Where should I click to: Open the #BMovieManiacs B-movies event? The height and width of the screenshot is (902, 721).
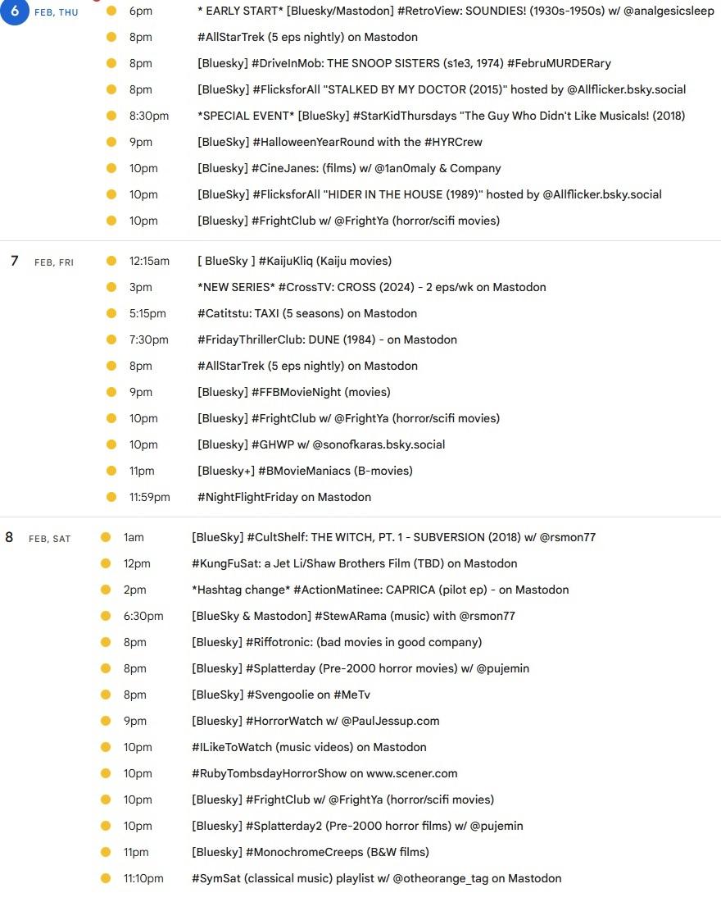point(305,471)
